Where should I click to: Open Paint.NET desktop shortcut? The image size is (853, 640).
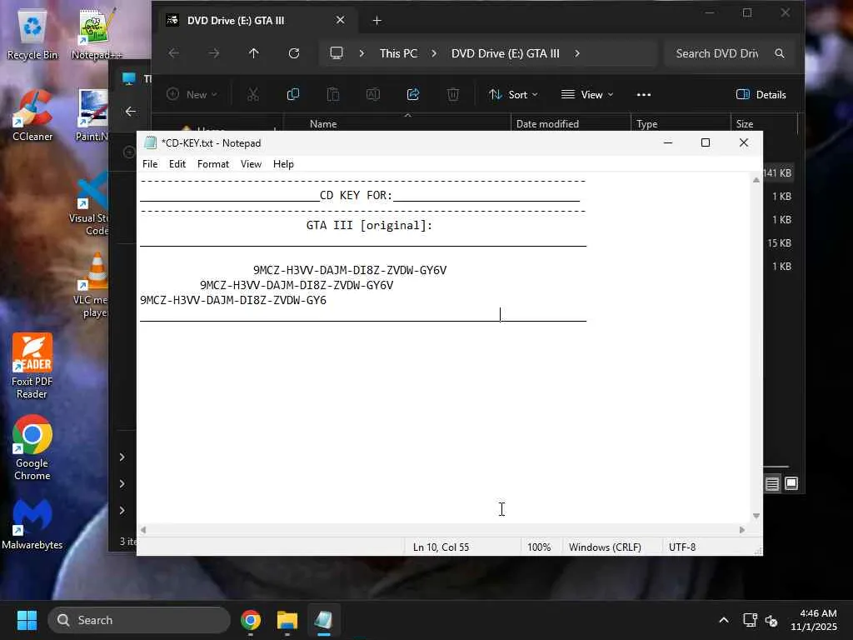(92, 116)
